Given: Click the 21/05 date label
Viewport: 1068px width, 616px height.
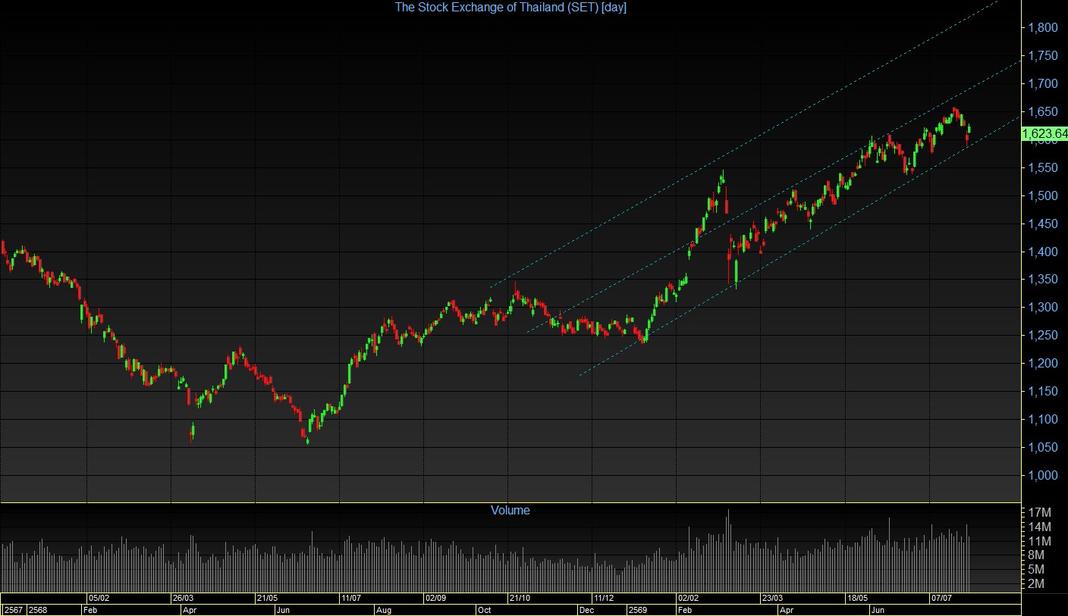Looking at the screenshot, I should 268,599.
